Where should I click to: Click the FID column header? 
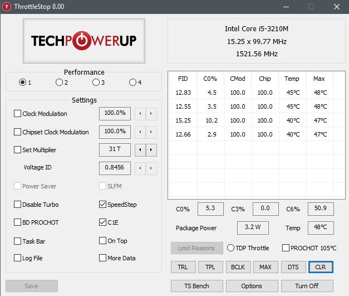[x=183, y=79]
